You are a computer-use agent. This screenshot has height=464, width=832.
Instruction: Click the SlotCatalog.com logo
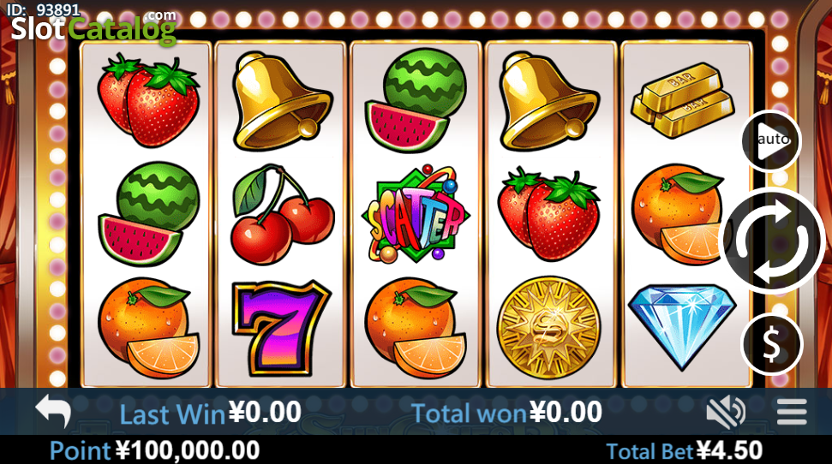pos(93,28)
